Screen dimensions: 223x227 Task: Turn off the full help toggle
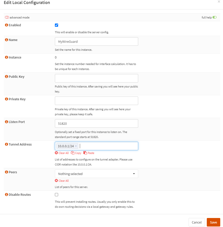(x=215, y=17)
